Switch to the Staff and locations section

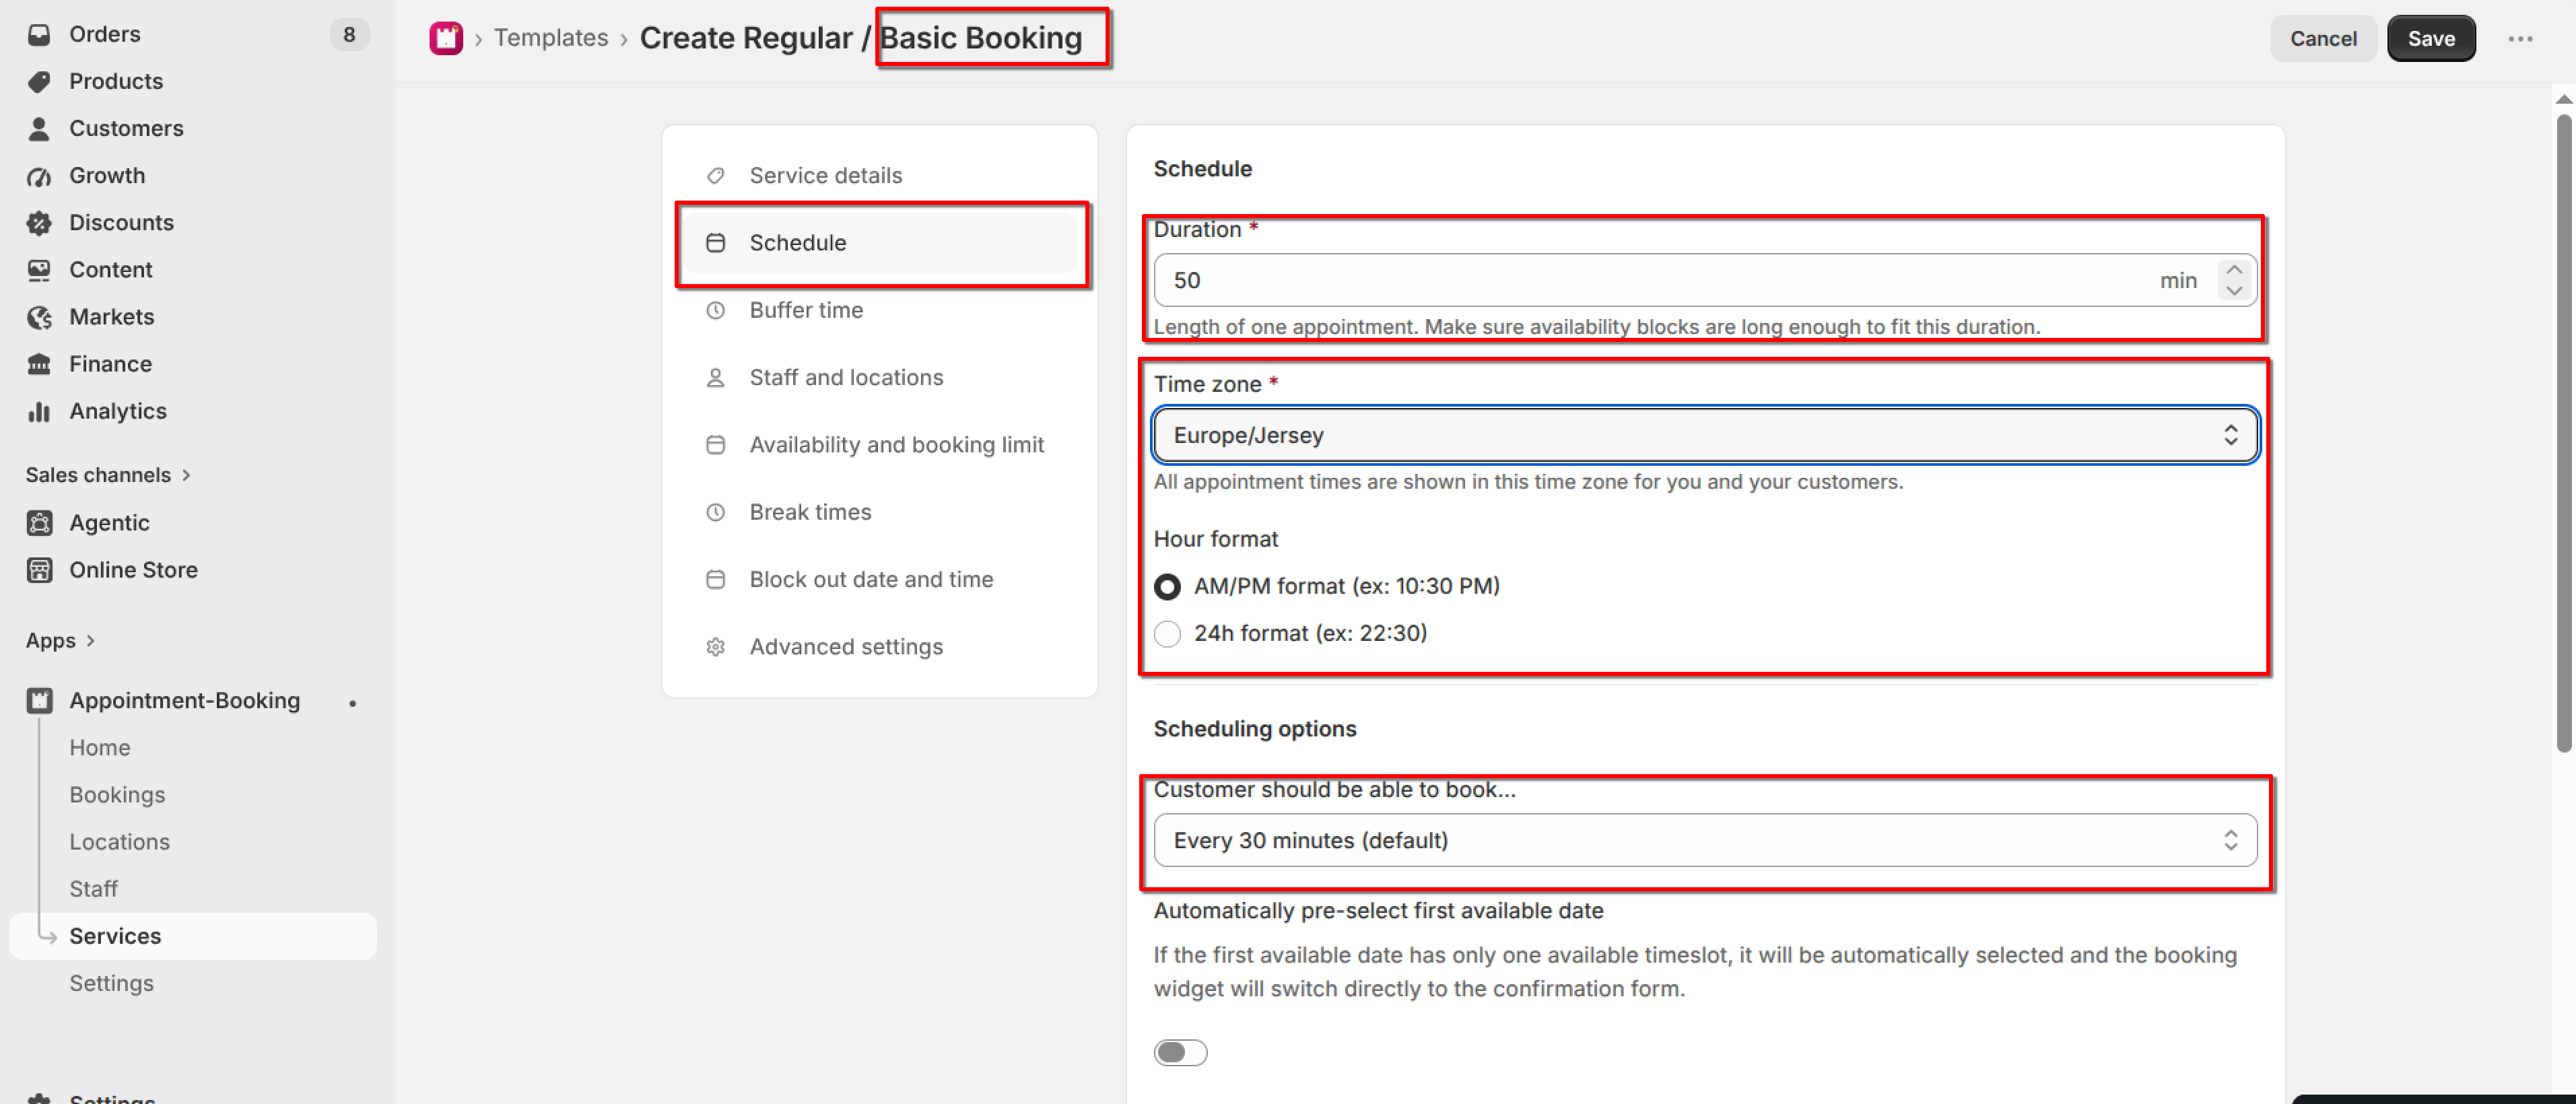click(880, 377)
